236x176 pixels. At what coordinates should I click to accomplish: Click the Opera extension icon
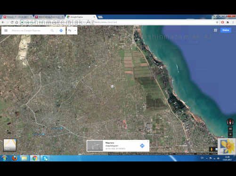coord(222,22)
